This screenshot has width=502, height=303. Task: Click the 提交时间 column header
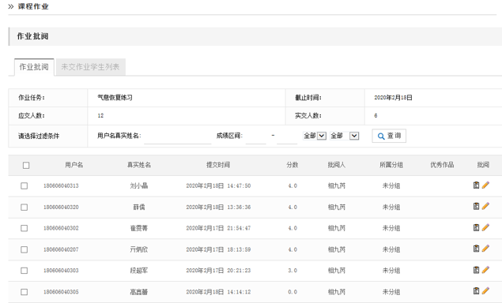[x=218, y=165]
